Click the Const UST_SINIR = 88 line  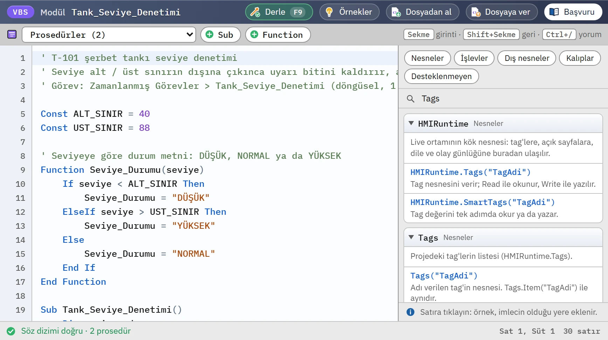[95, 128]
